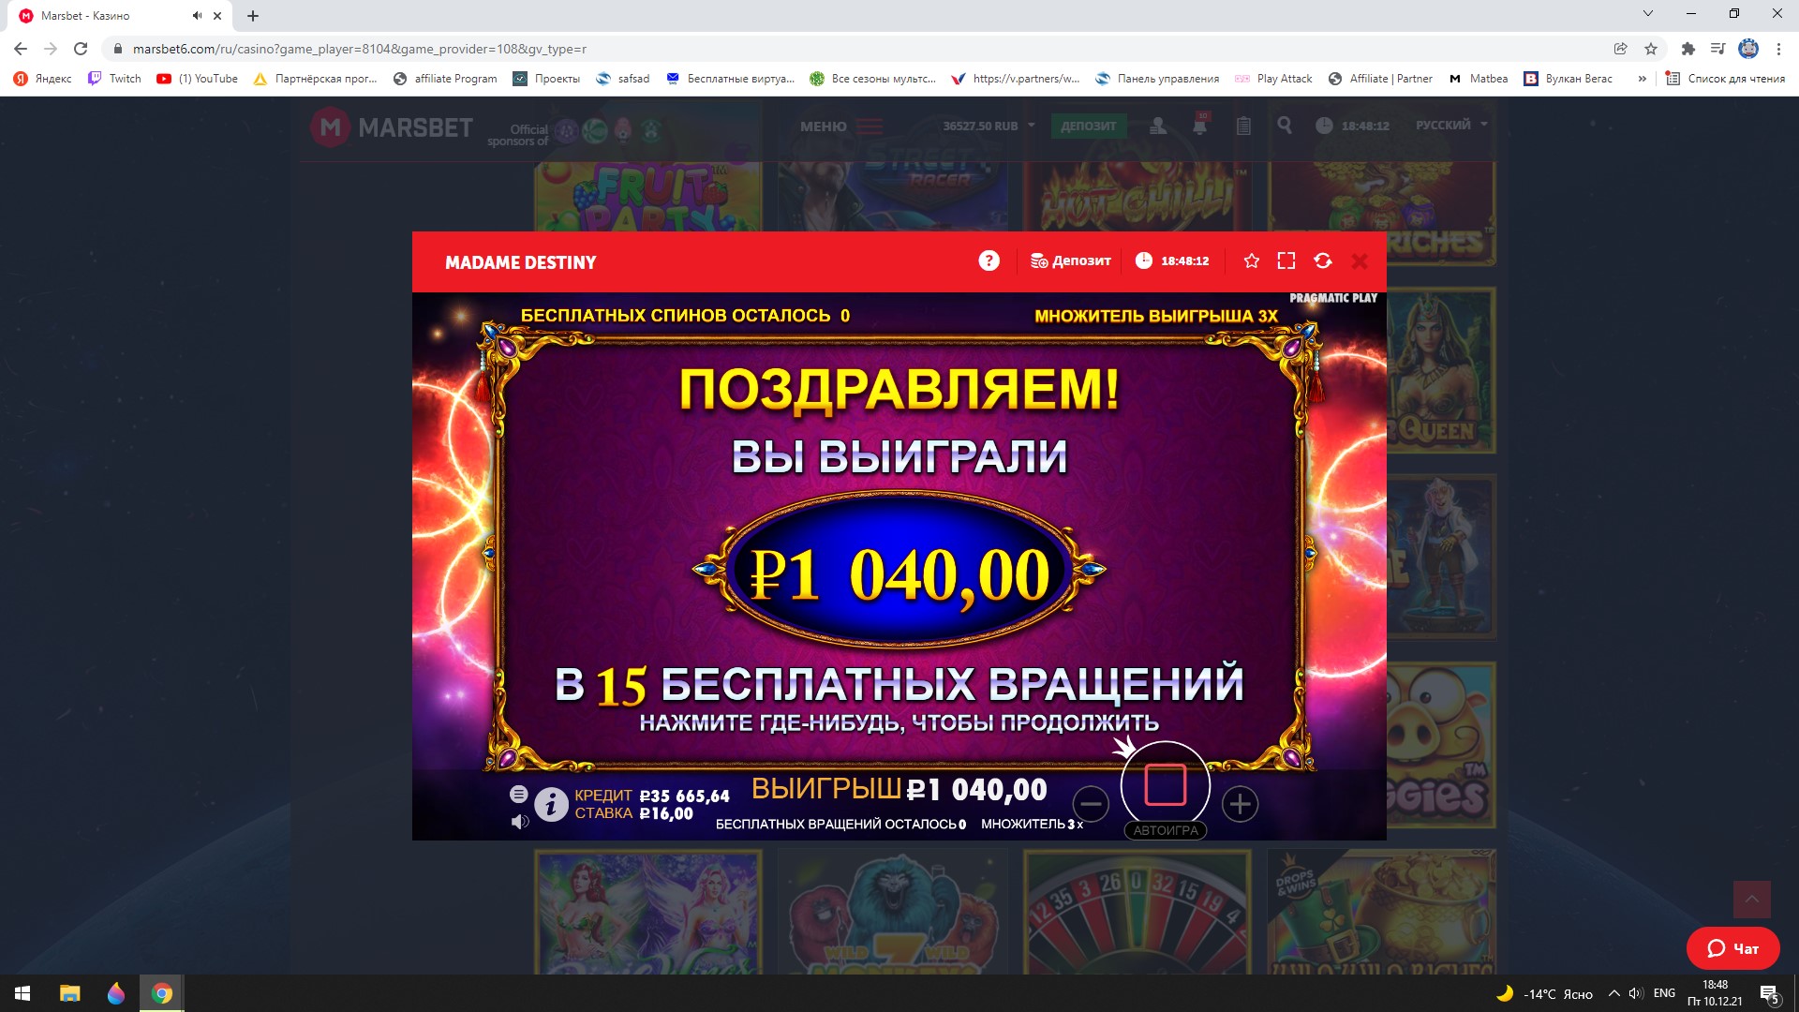Open File Explorer from the taskbar
Image resolution: width=1799 pixels, height=1012 pixels.
tap(69, 993)
